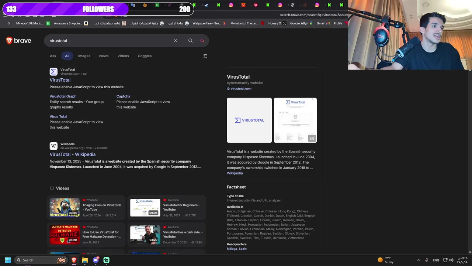Open the Profile bookmark

(341, 23)
